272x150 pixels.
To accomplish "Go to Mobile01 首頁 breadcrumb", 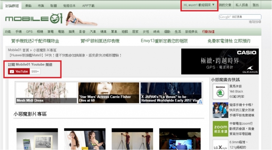I will pyautogui.click(x=19, y=50).
